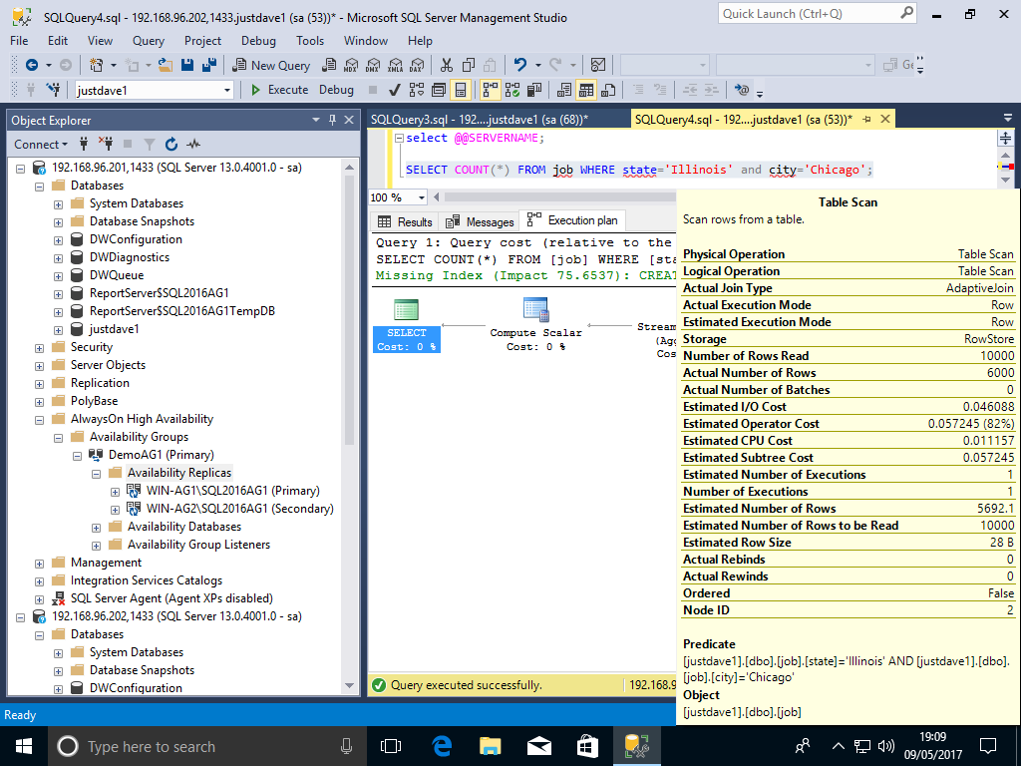Parse the query with the checkmark icon
1021x766 pixels.
click(395, 90)
